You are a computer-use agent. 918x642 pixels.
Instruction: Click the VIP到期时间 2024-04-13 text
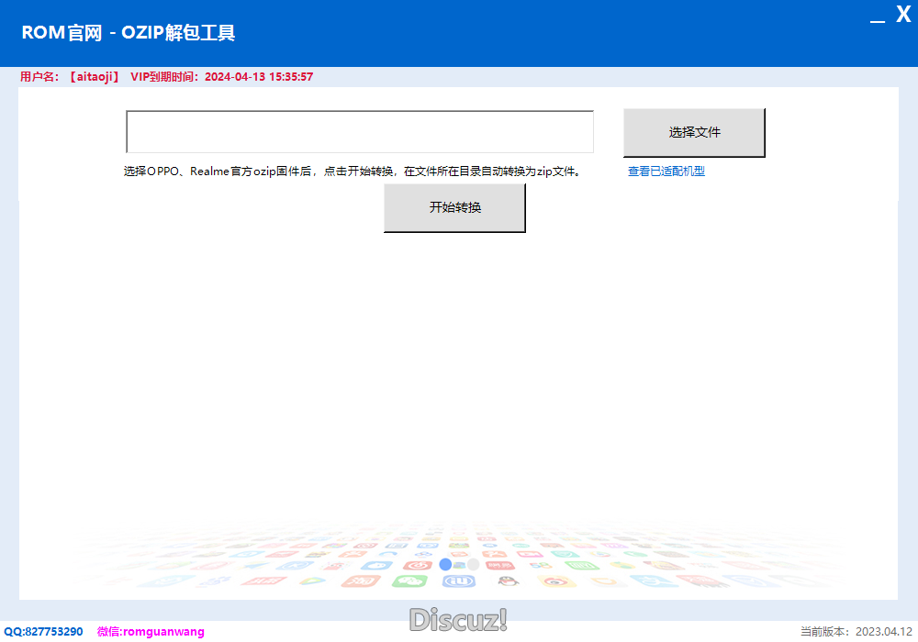point(222,77)
